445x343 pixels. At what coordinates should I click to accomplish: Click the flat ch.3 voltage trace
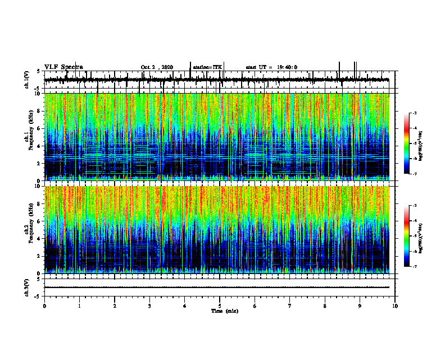coord(217,288)
